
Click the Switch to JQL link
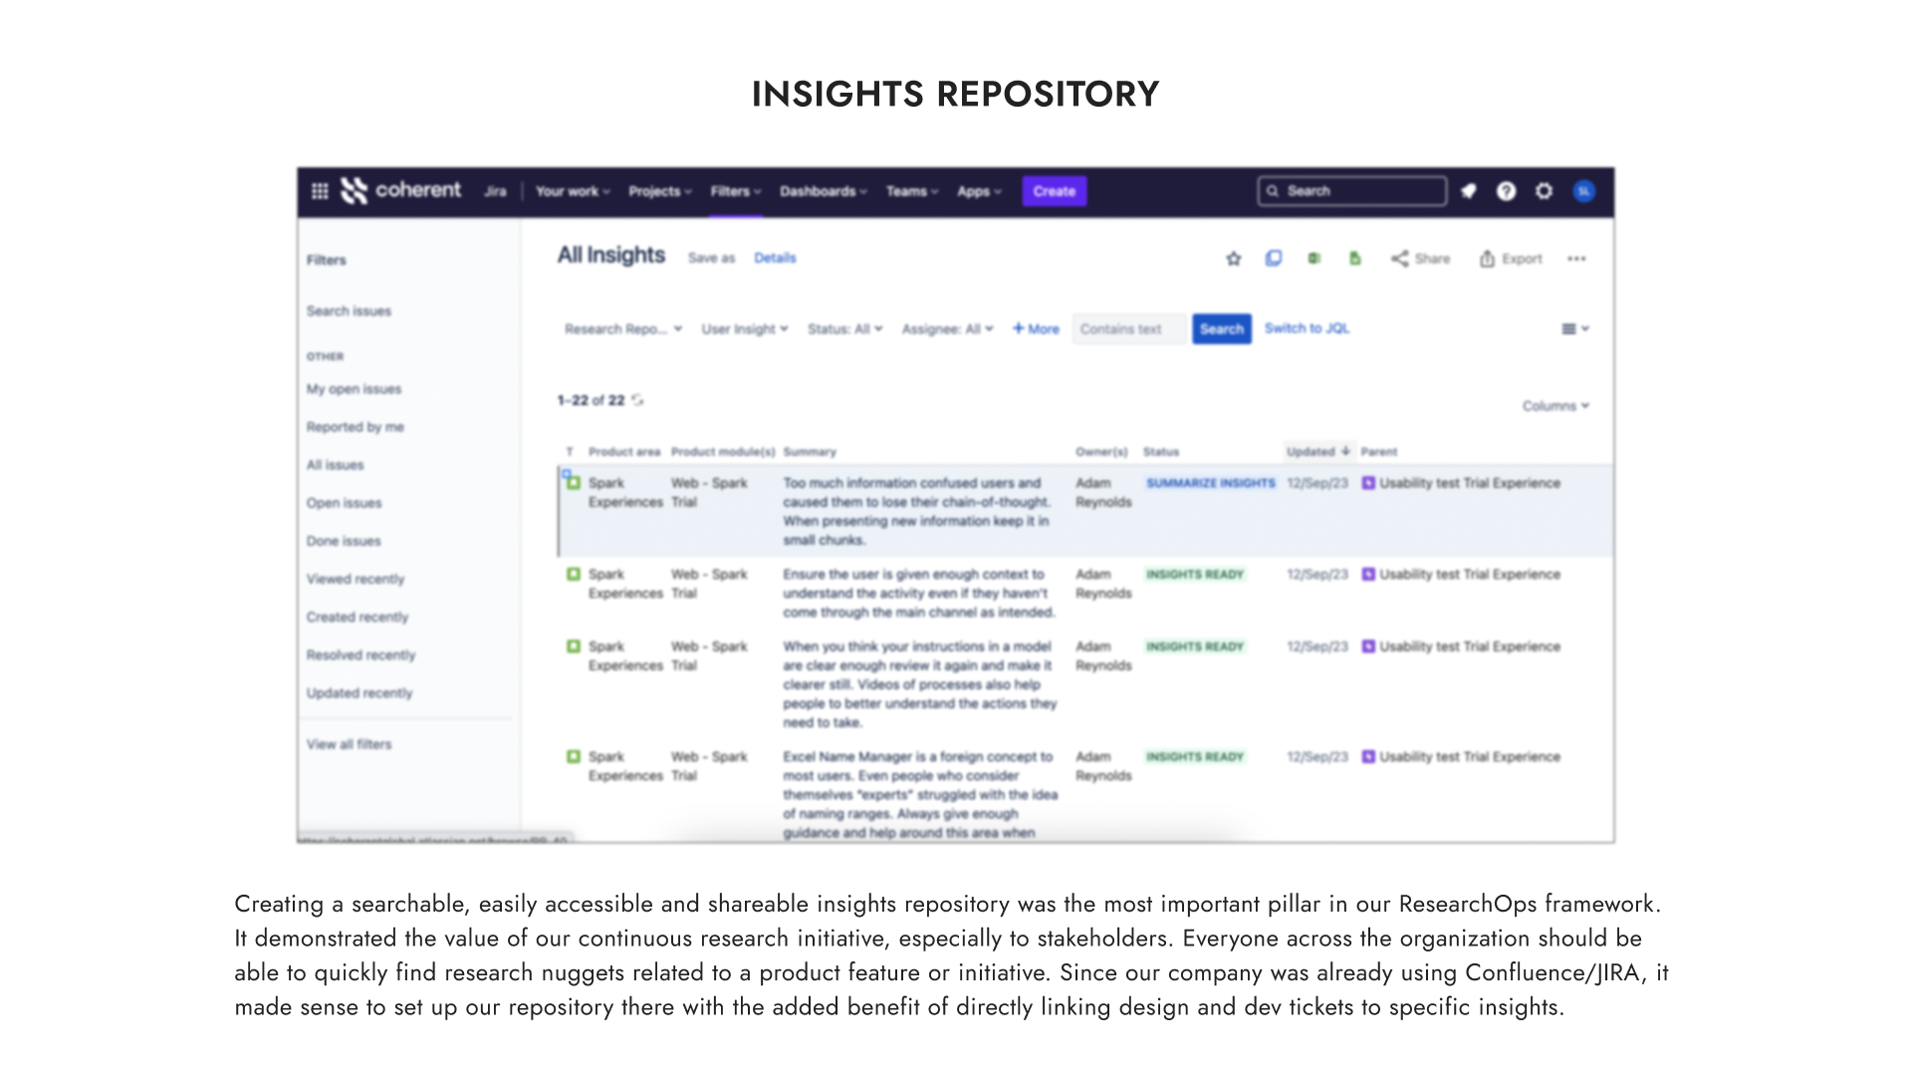(x=1307, y=329)
